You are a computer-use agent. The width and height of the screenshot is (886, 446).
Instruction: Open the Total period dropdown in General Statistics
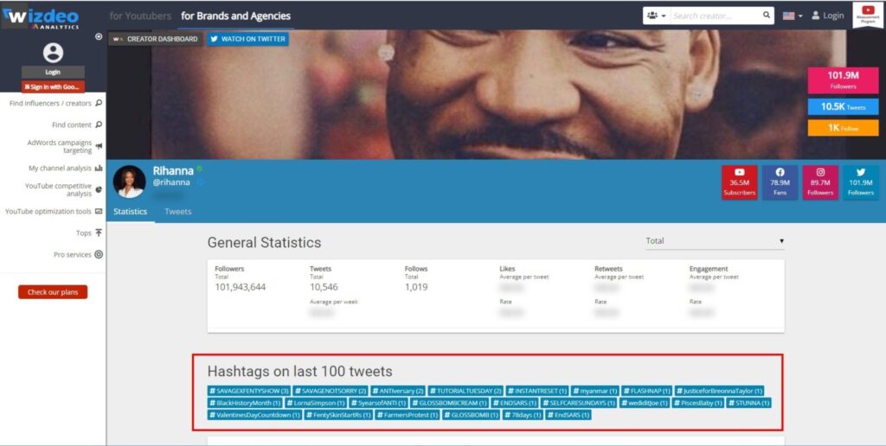coord(714,241)
